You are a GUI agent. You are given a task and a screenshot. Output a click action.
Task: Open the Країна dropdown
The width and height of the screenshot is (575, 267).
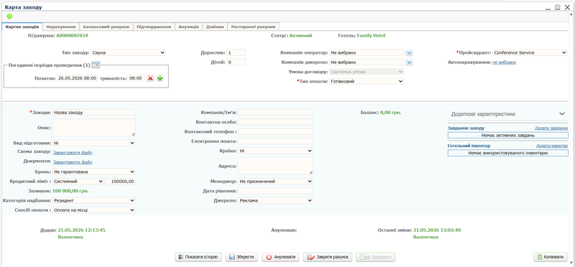(275, 151)
